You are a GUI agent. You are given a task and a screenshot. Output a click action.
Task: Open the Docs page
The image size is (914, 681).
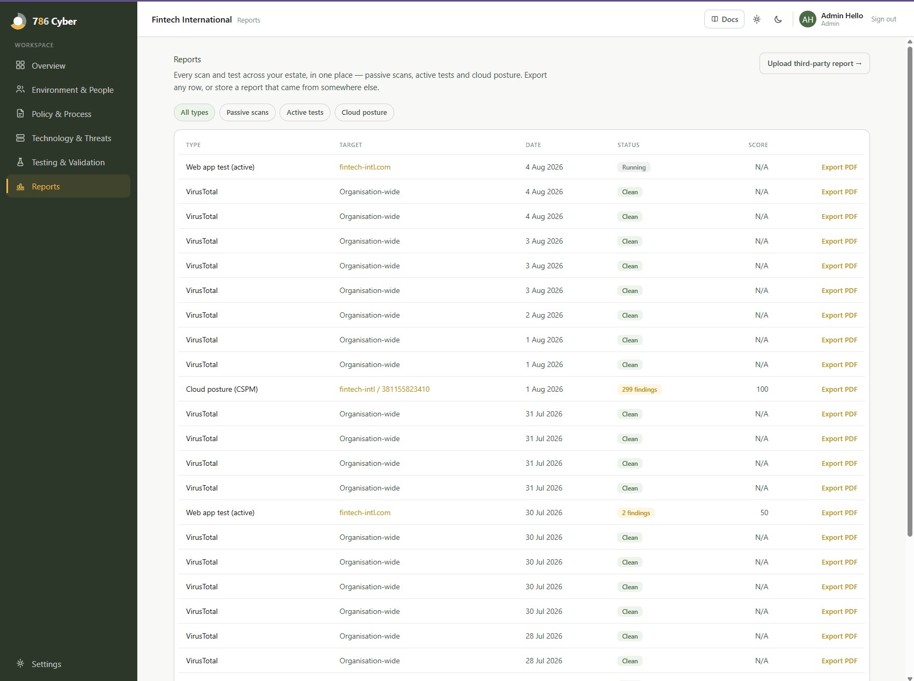pos(724,19)
